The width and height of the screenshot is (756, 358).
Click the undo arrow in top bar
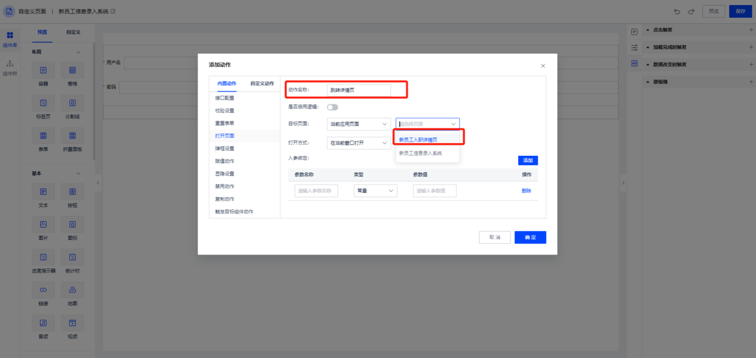[677, 11]
